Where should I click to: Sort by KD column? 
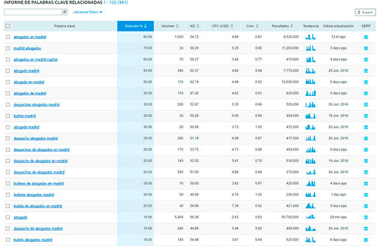point(194,26)
